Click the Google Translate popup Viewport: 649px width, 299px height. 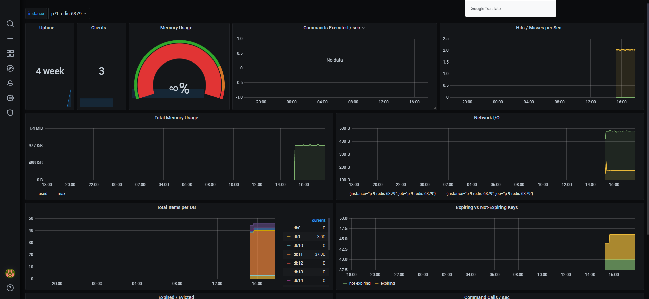[510, 8]
